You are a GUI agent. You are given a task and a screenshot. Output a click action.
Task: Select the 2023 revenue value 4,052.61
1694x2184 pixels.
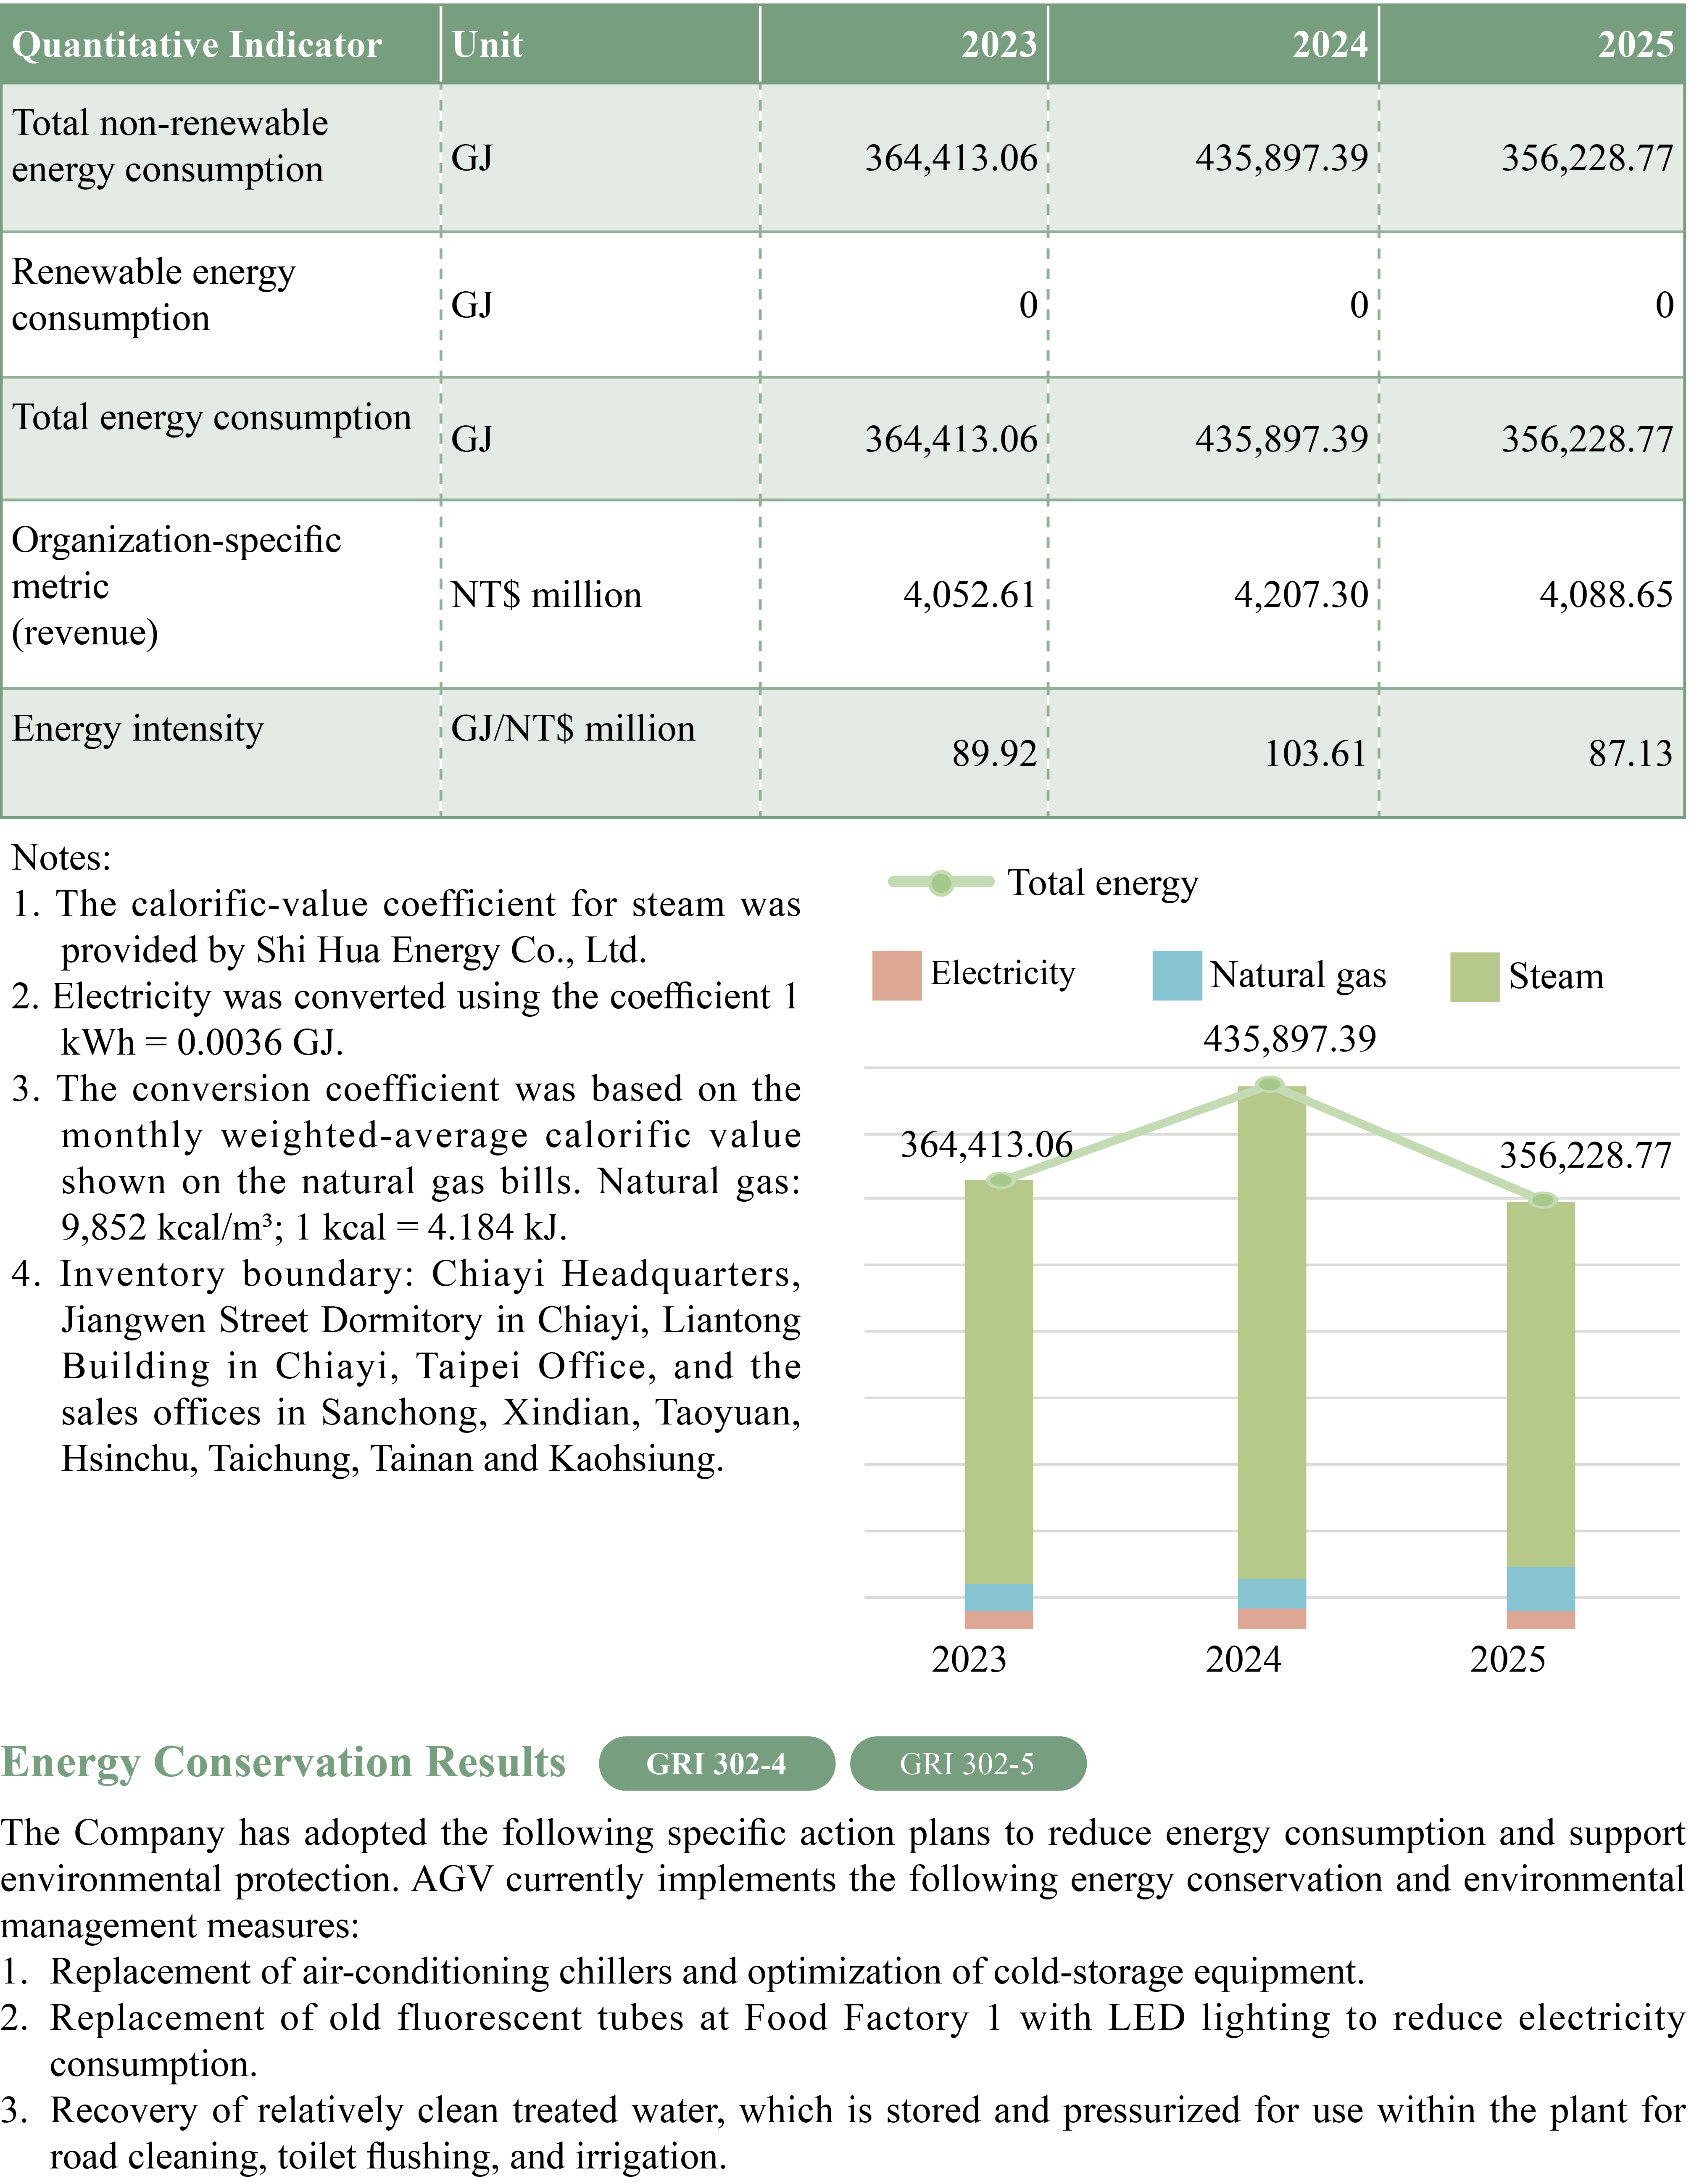pos(970,595)
